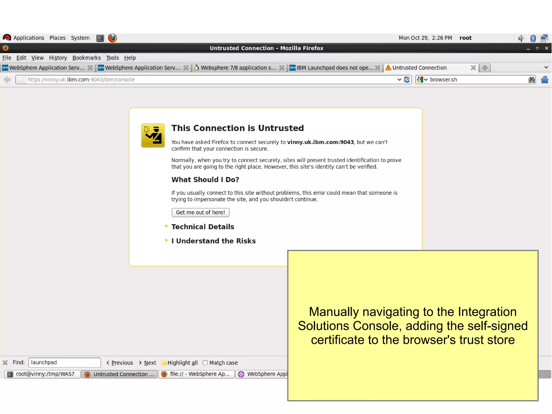Open the Tools menu
The width and height of the screenshot is (552, 414).
pos(112,58)
